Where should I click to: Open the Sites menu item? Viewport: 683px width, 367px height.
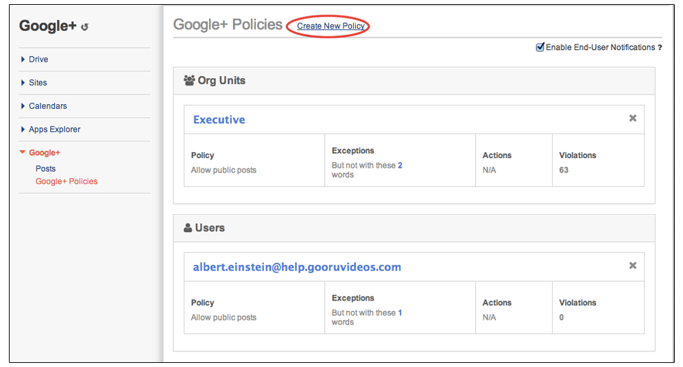[x=38, y=83]
